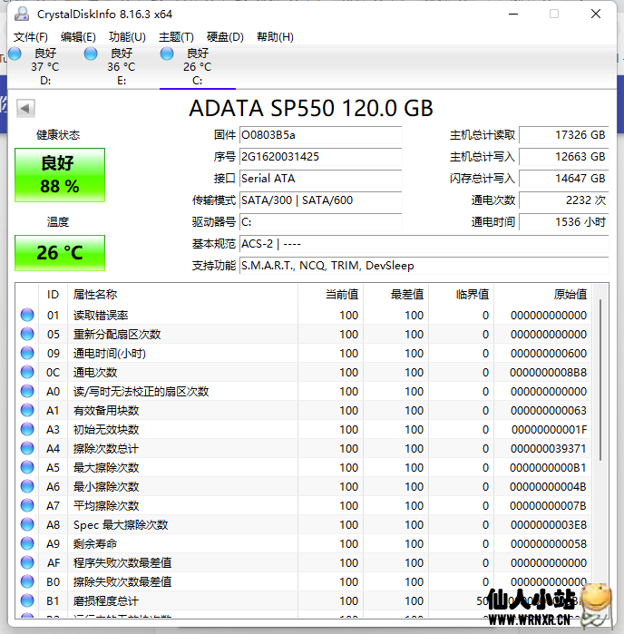
Task: Go to previous disk with left arrow button
Action: click(x=25, y=108)
